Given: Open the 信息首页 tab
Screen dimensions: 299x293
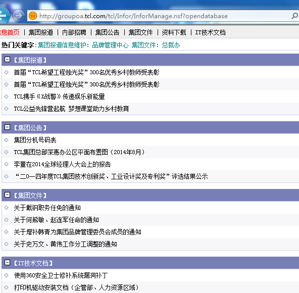Looking at the screenshot, I should [10, 32].
